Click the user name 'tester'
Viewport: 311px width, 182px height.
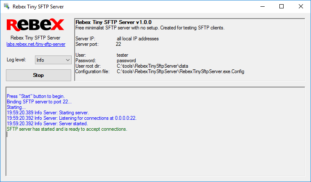(x=122, y=55)
